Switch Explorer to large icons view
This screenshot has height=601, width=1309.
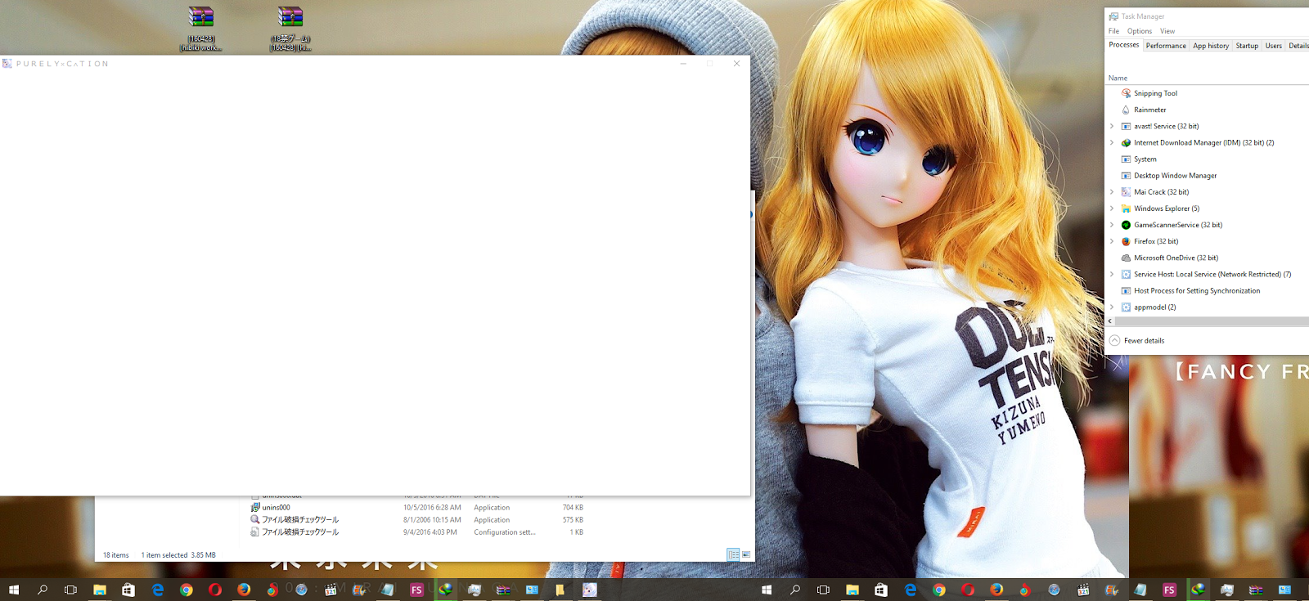point(746,554)
